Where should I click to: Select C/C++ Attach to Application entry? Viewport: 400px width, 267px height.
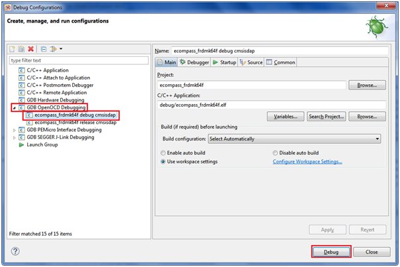tap(58, 78)
